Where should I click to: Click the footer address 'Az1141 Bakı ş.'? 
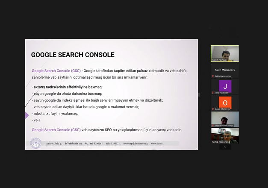pyautogui.click(x=54, y=144)
